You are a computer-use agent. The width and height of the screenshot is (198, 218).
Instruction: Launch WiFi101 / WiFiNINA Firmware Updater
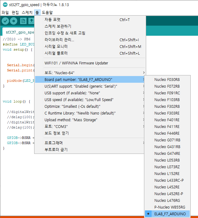click(90, 63)
